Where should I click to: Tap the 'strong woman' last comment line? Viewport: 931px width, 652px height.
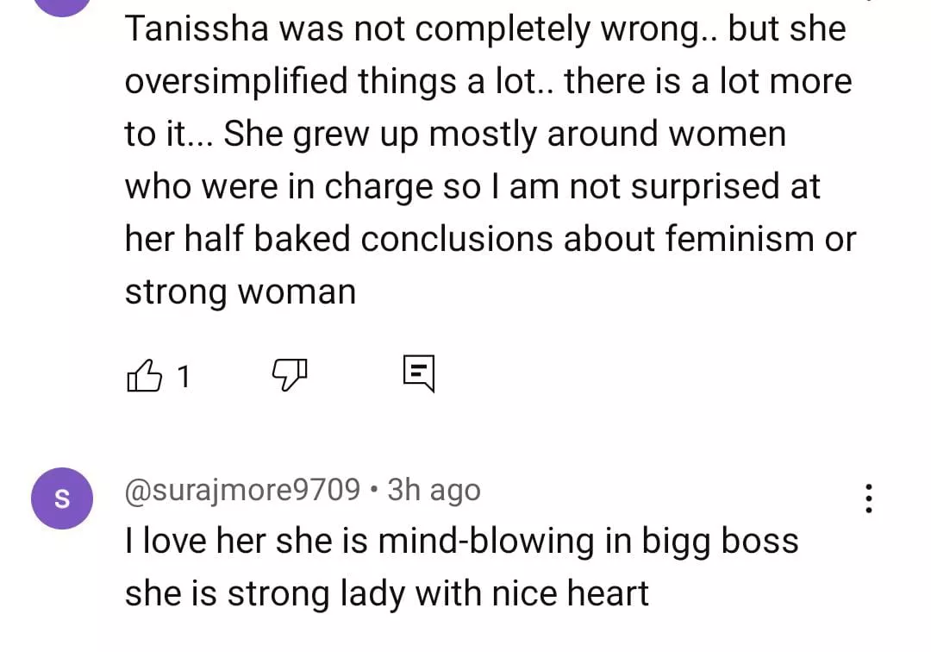pyautogui.click(x=241, y=292)
